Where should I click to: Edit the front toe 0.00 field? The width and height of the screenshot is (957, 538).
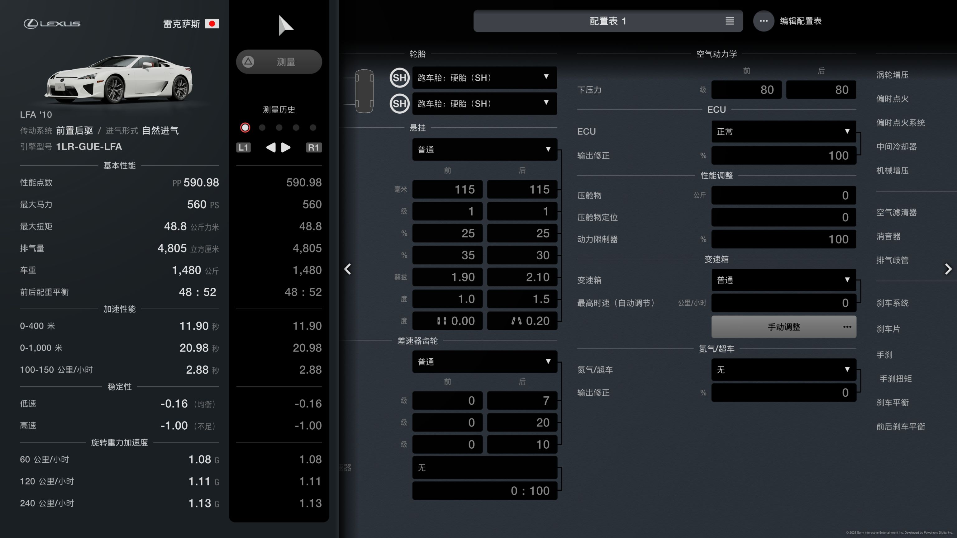(447, 321)
